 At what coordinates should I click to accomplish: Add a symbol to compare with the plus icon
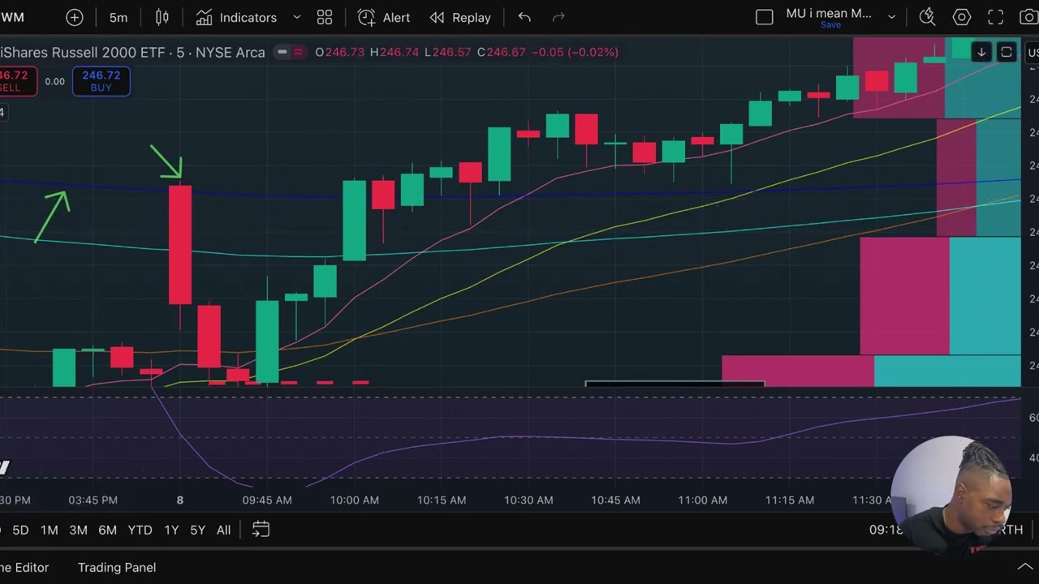pos(74,17)
